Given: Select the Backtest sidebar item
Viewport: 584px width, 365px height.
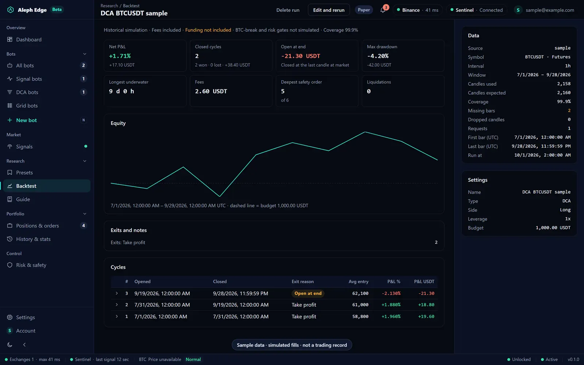Looking at the screenshot, I should pyautogui.click(x=47, y=186).
